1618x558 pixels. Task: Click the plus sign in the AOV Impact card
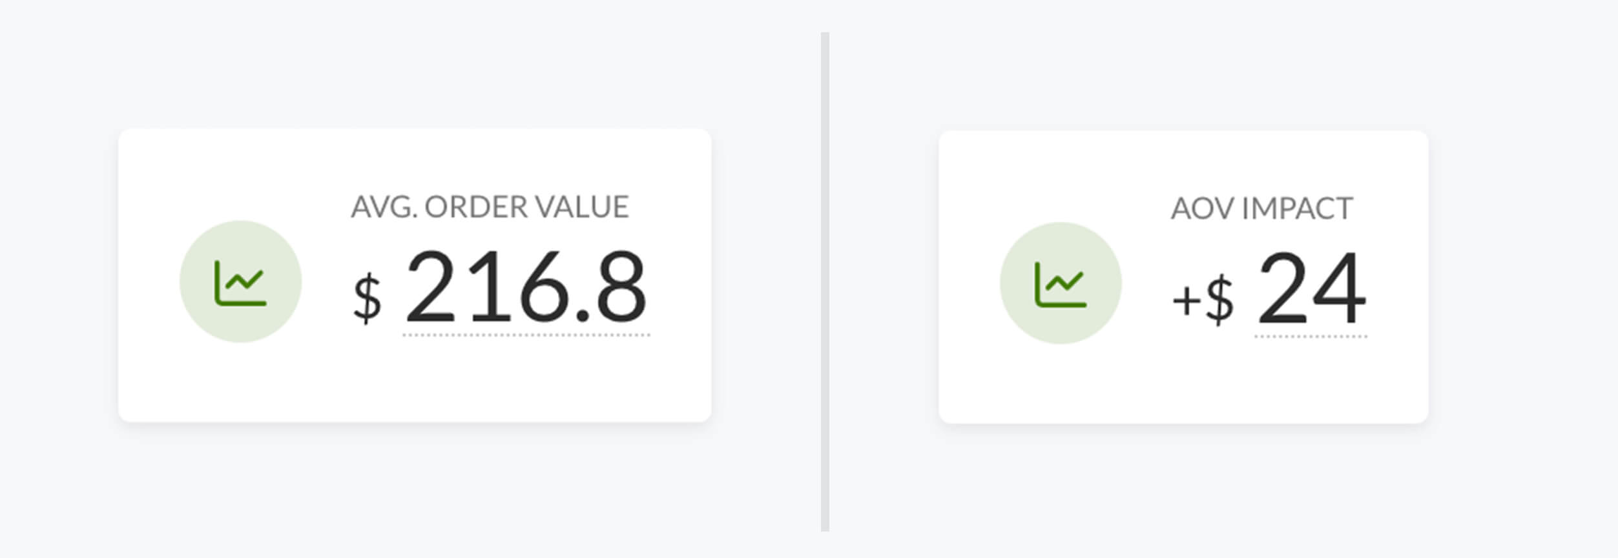tap(1187, 301)
